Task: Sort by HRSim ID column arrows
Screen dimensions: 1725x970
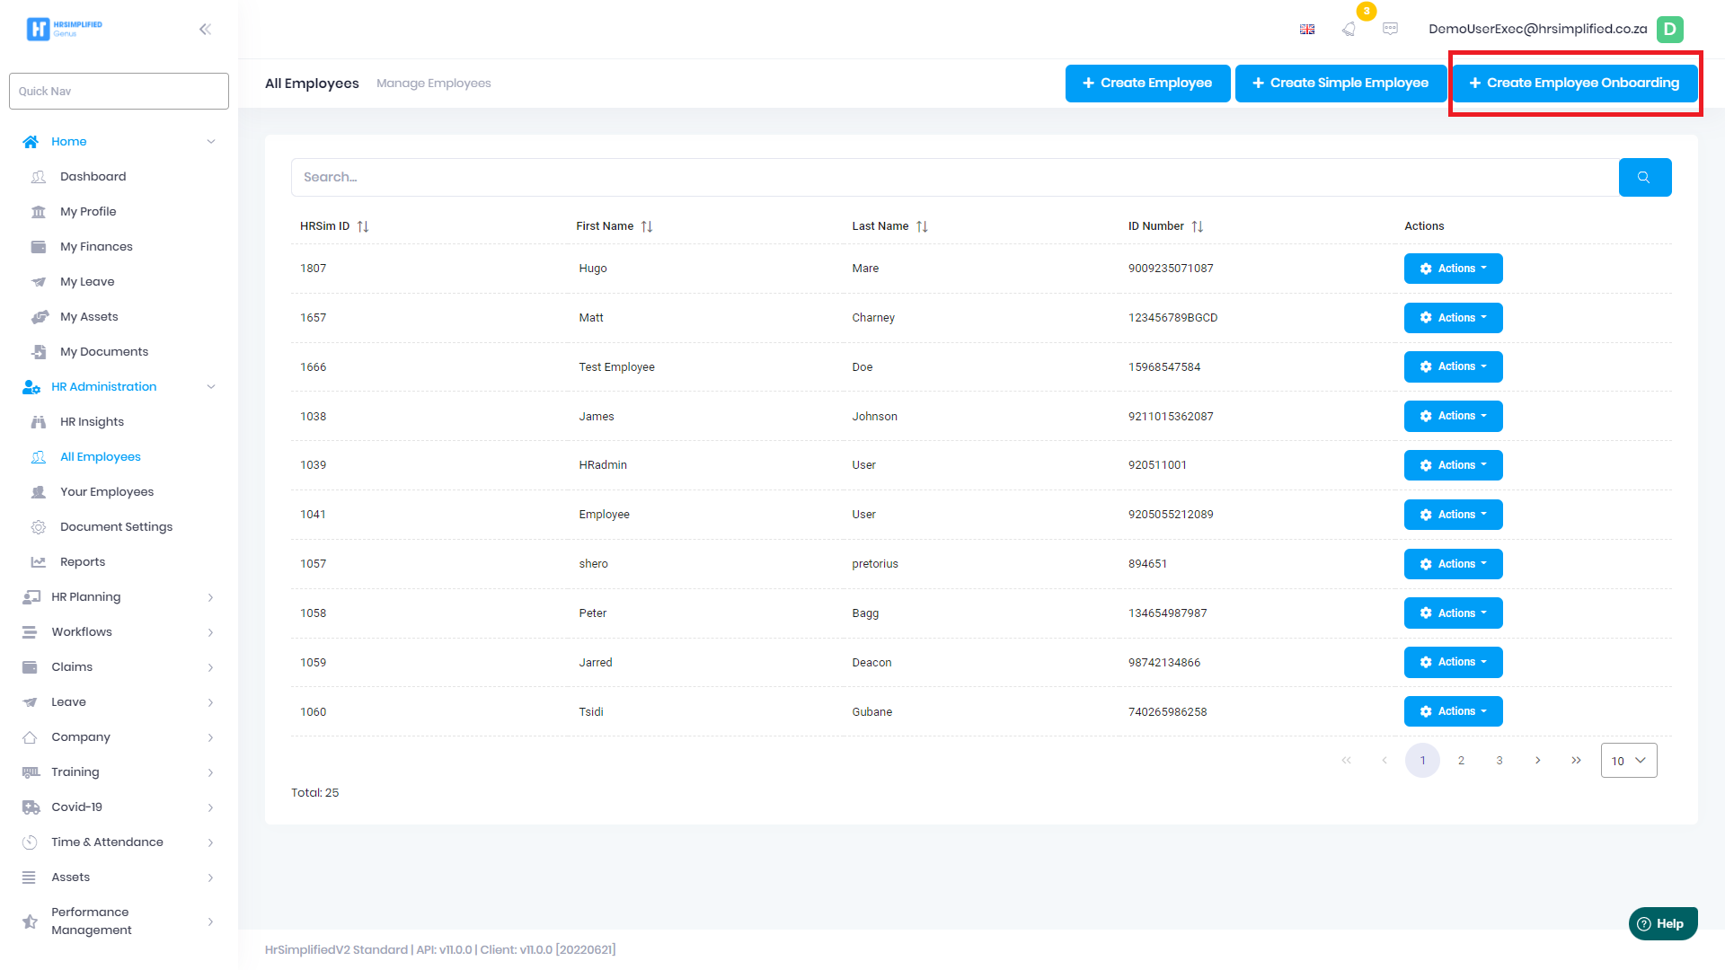Action: tap(363, 226)
